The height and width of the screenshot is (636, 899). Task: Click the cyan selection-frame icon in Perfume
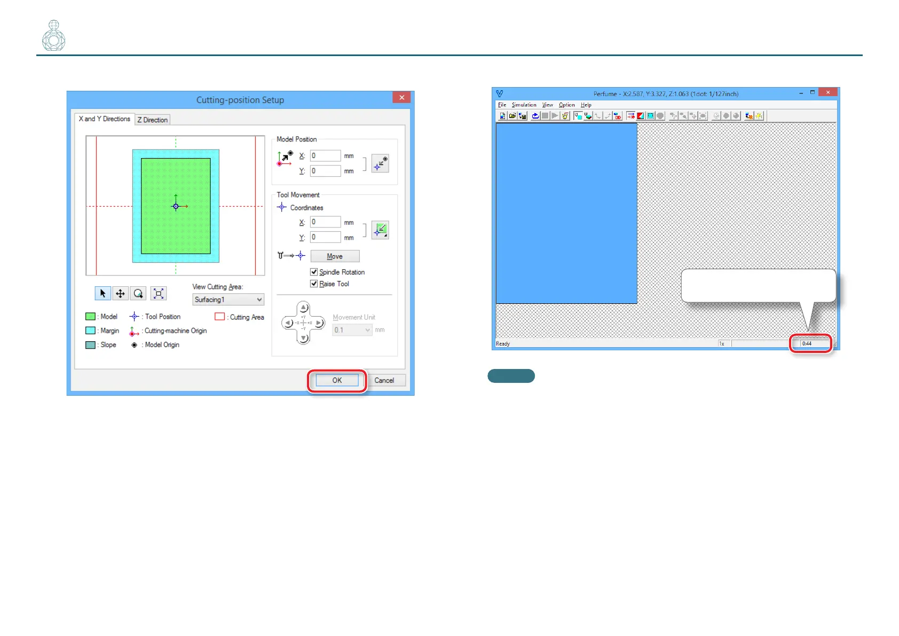(x=650, y=116)
